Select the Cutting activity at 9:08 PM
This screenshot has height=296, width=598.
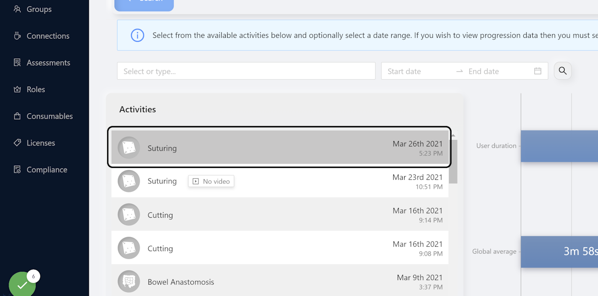click(x=280, y=248)
